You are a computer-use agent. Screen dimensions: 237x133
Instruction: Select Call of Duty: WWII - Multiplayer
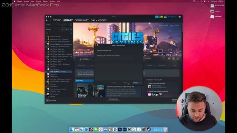(x=60, y=64)
